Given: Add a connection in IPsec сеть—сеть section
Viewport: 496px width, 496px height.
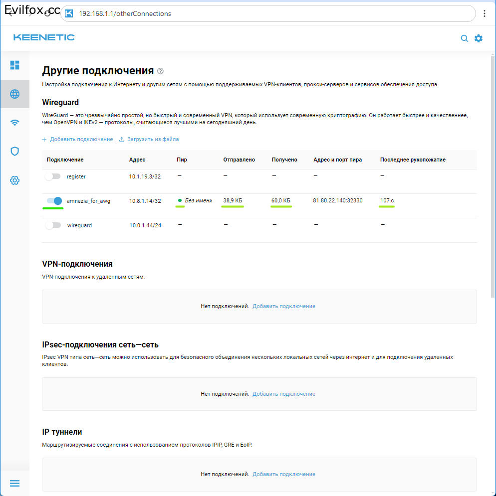Looking at the screenshot, I should point(284,394).
